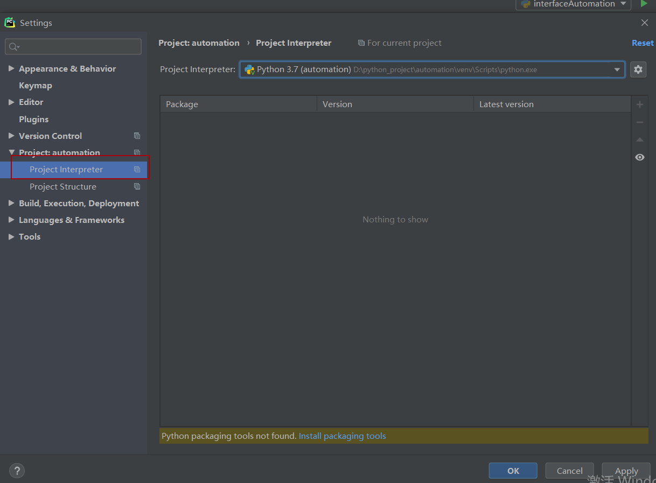This screenshot has width=656, height=483.
Task: Expand the Tools settings node
Action: (x=11, y=236)
